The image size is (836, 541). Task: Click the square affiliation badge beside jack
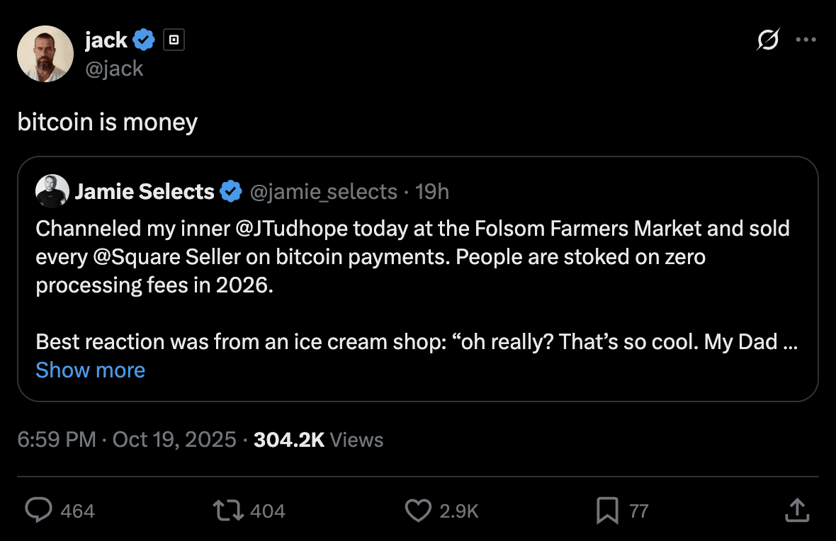point(174,41)
